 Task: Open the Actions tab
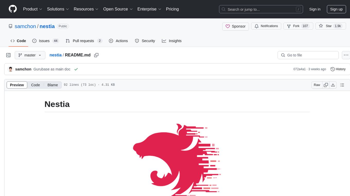118,41
